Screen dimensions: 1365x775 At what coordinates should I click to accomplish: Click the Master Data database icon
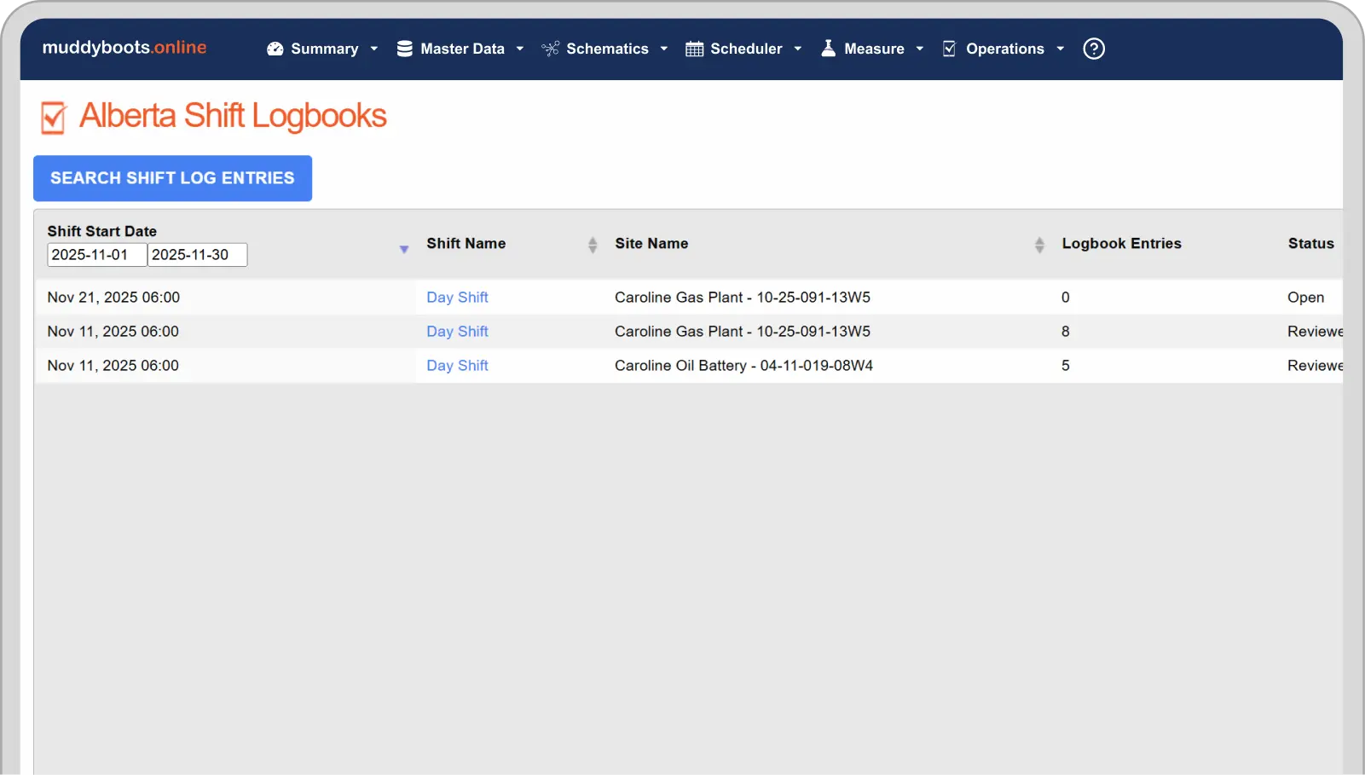404,49
